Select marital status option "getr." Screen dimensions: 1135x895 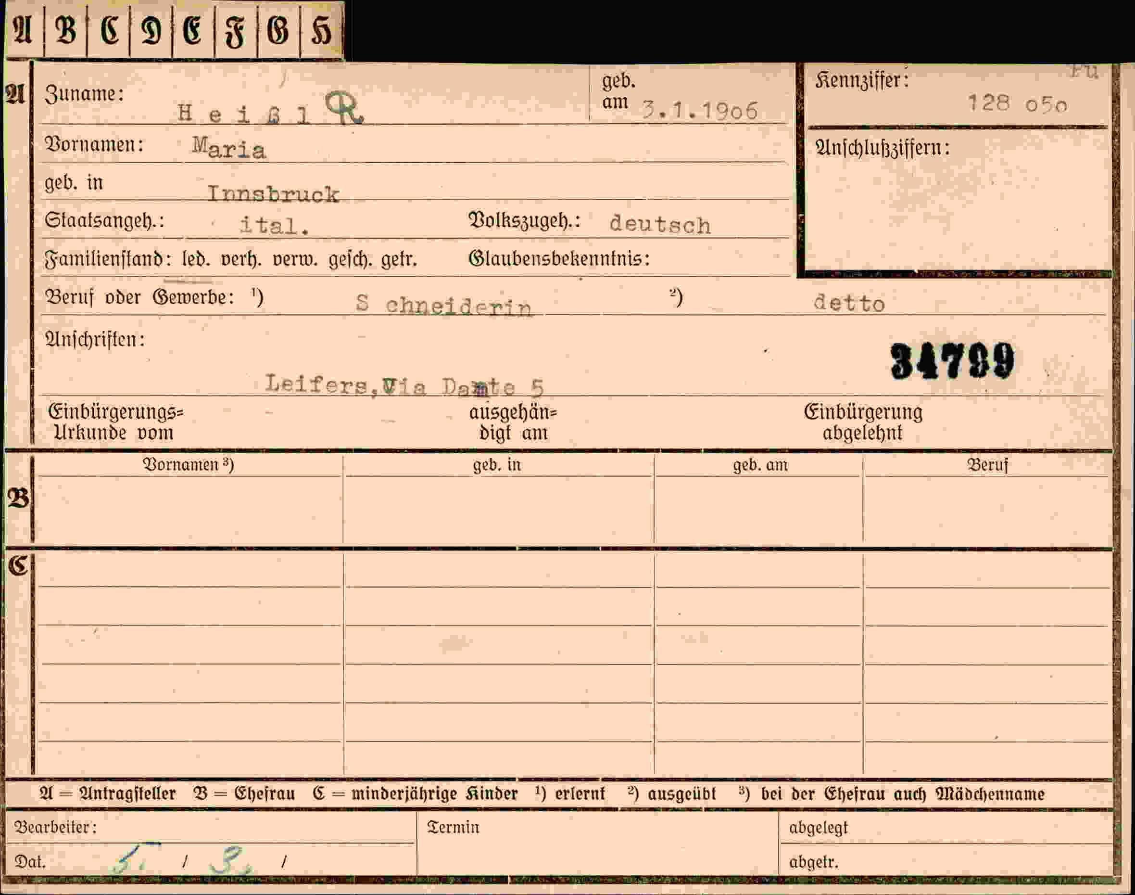pyautogui.click(x=399, y=259)
